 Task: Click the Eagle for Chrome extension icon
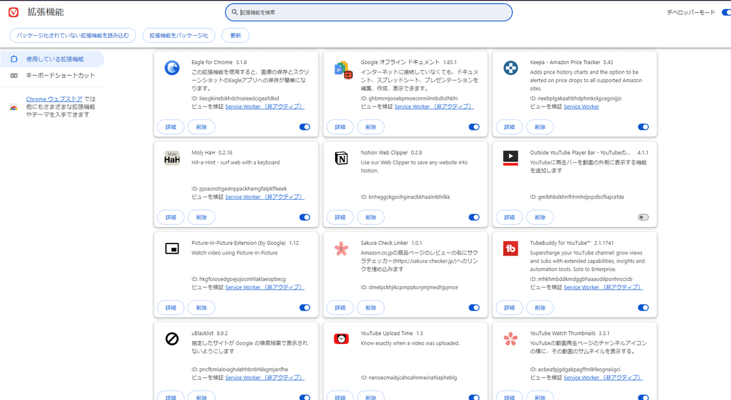[171, 68]
